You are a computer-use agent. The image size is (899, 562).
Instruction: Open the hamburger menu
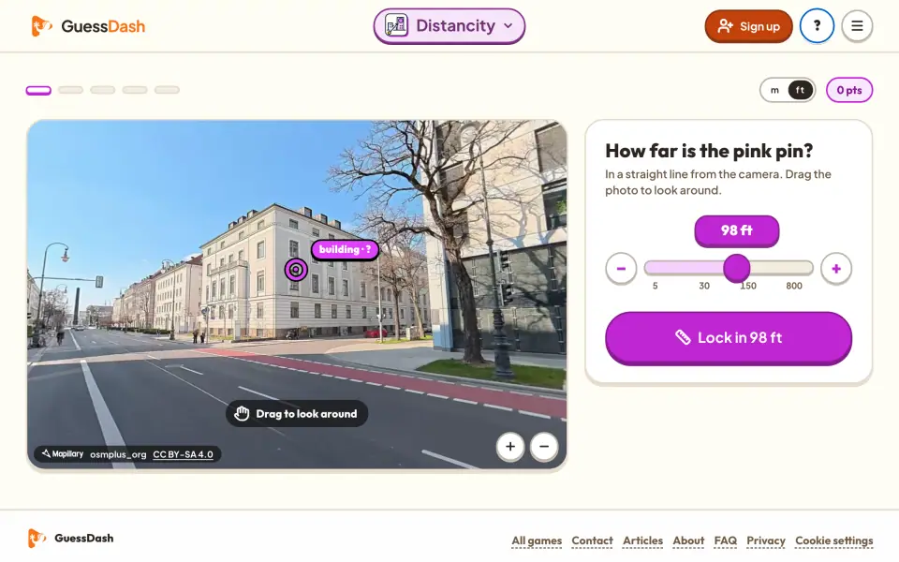pos(857,26)
